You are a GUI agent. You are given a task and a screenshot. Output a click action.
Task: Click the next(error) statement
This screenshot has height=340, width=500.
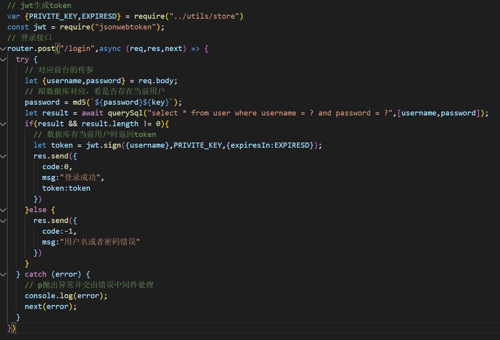pos(51,307)
